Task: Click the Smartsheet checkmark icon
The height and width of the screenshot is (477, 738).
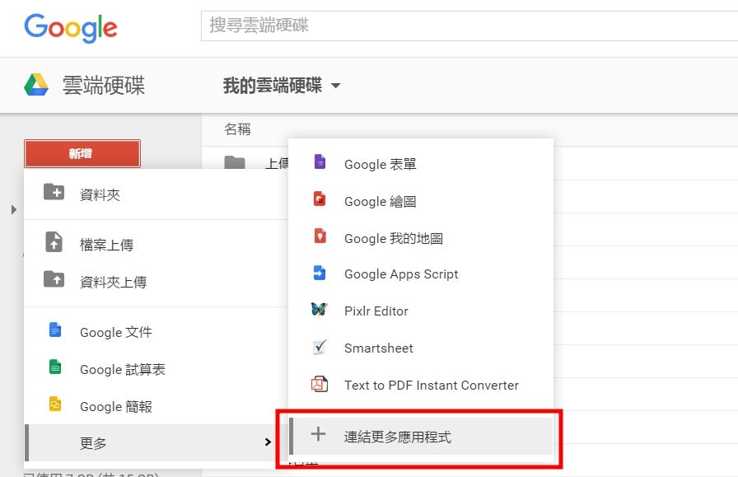Action: pyautogui.click(x=320, y=347)
